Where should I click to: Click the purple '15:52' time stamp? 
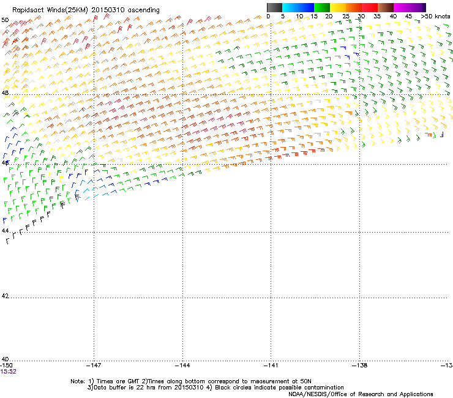point(9,372)
